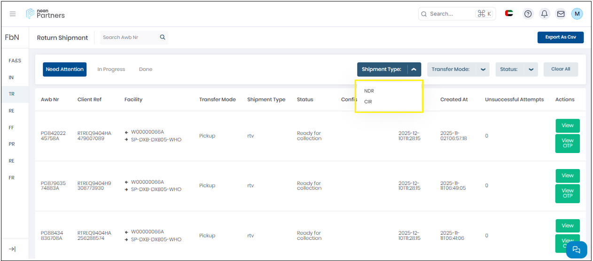Open the help question mark icon
Screen dimensions: 593x261
click(x=528, y=14)
